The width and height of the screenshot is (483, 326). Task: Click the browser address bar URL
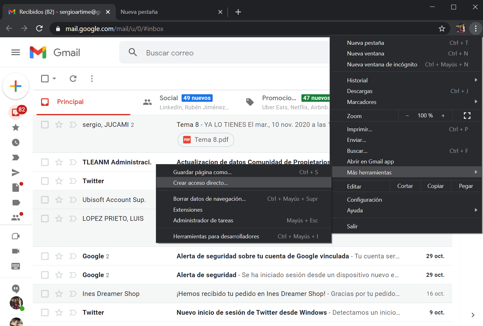(x=114, y=29)
